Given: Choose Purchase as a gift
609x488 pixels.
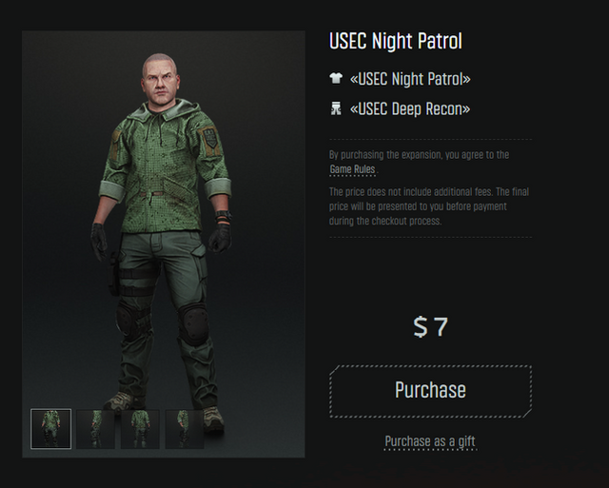Looking at the screenshot, I should pos(430,441).
